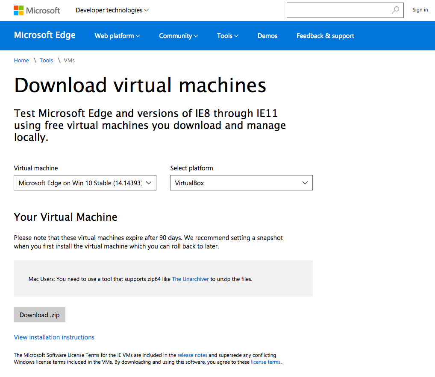The width and height of the screenshot is (435, 377).
Task: Open View installation instructions link
Action: click(x=54, y=337)
